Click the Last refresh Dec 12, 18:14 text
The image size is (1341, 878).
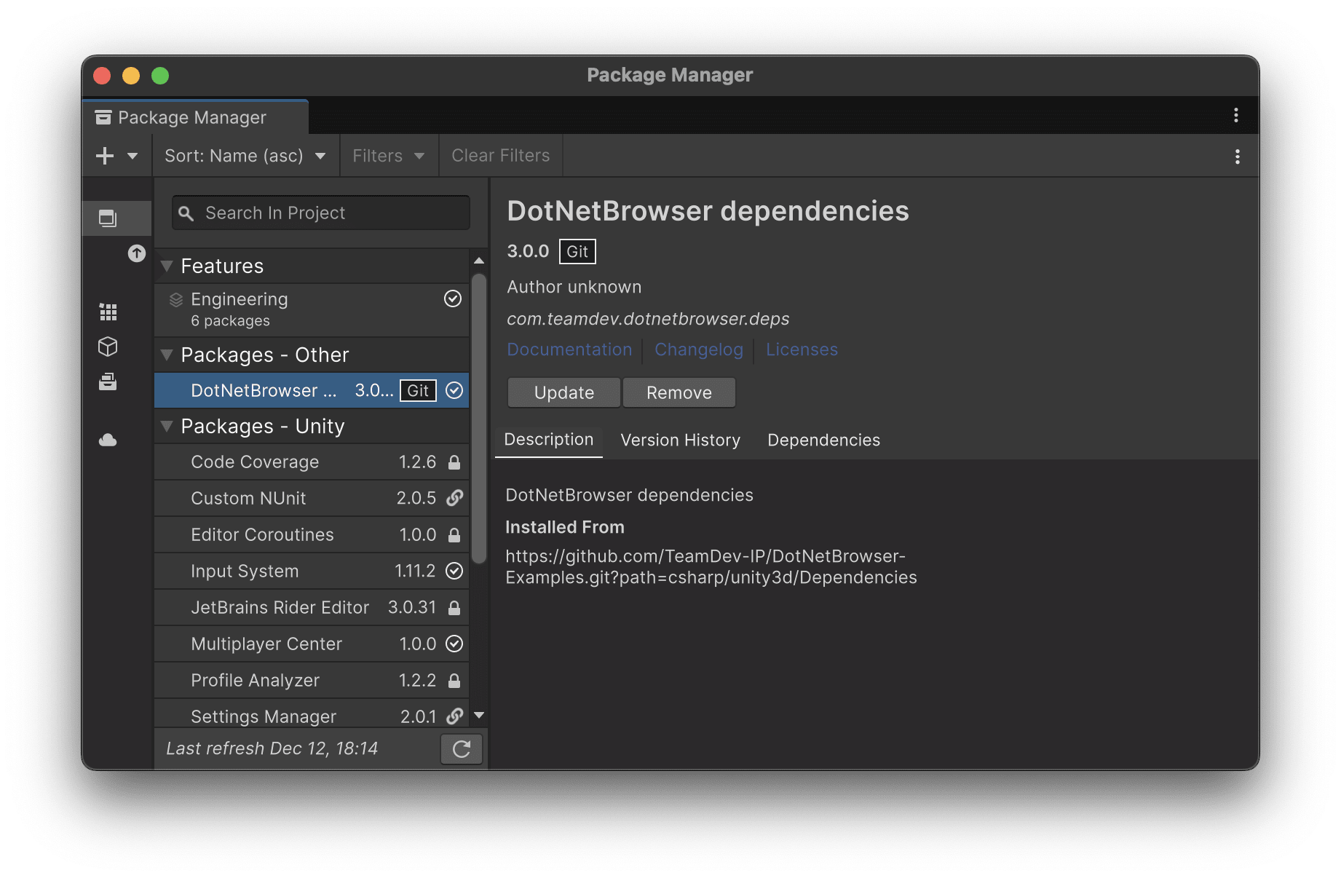click(272, 748)
